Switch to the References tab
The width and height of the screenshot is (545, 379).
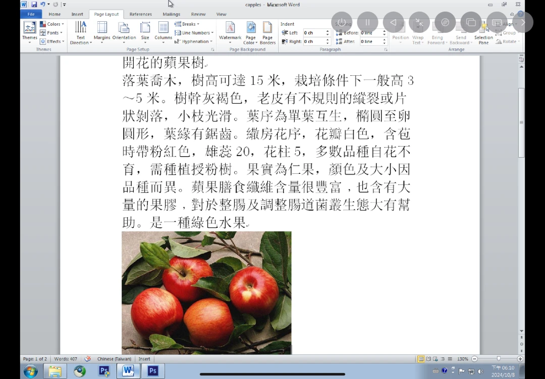(140, 14)
